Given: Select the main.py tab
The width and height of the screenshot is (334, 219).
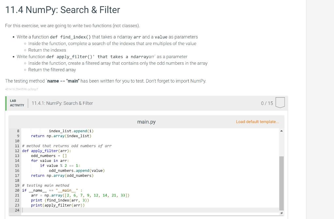Looking at the screenshot, I should click(146, 122).
